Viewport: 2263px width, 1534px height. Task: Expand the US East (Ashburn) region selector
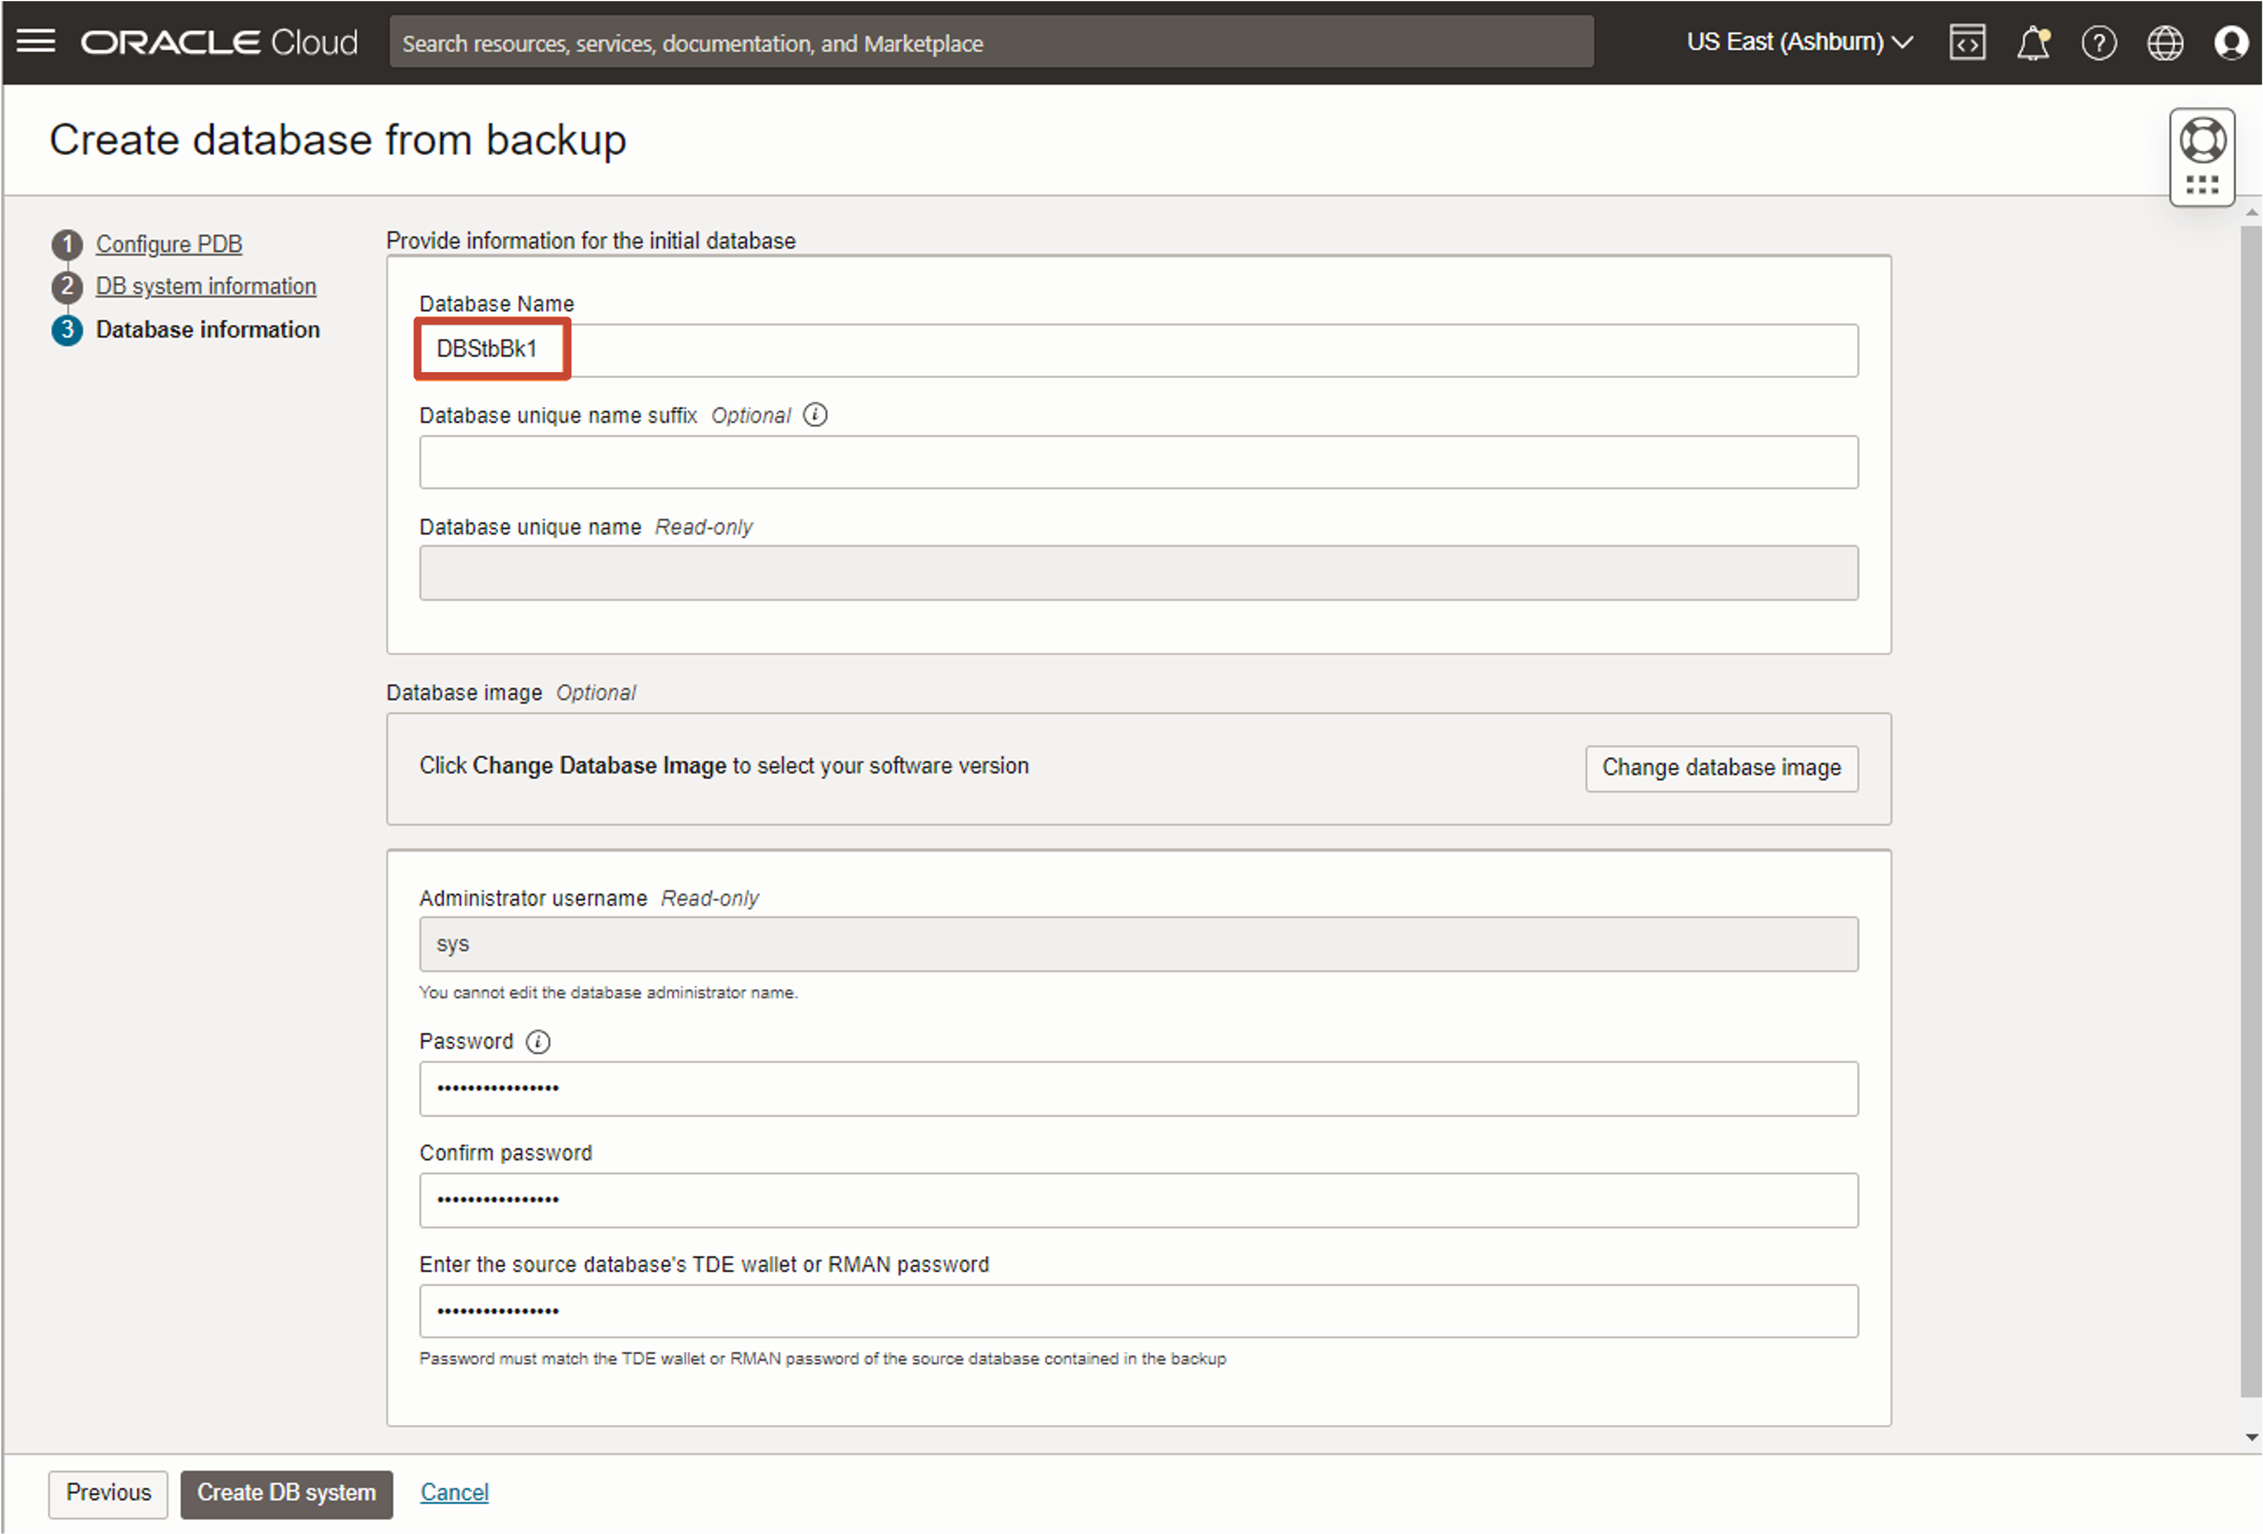(1799, 42)
